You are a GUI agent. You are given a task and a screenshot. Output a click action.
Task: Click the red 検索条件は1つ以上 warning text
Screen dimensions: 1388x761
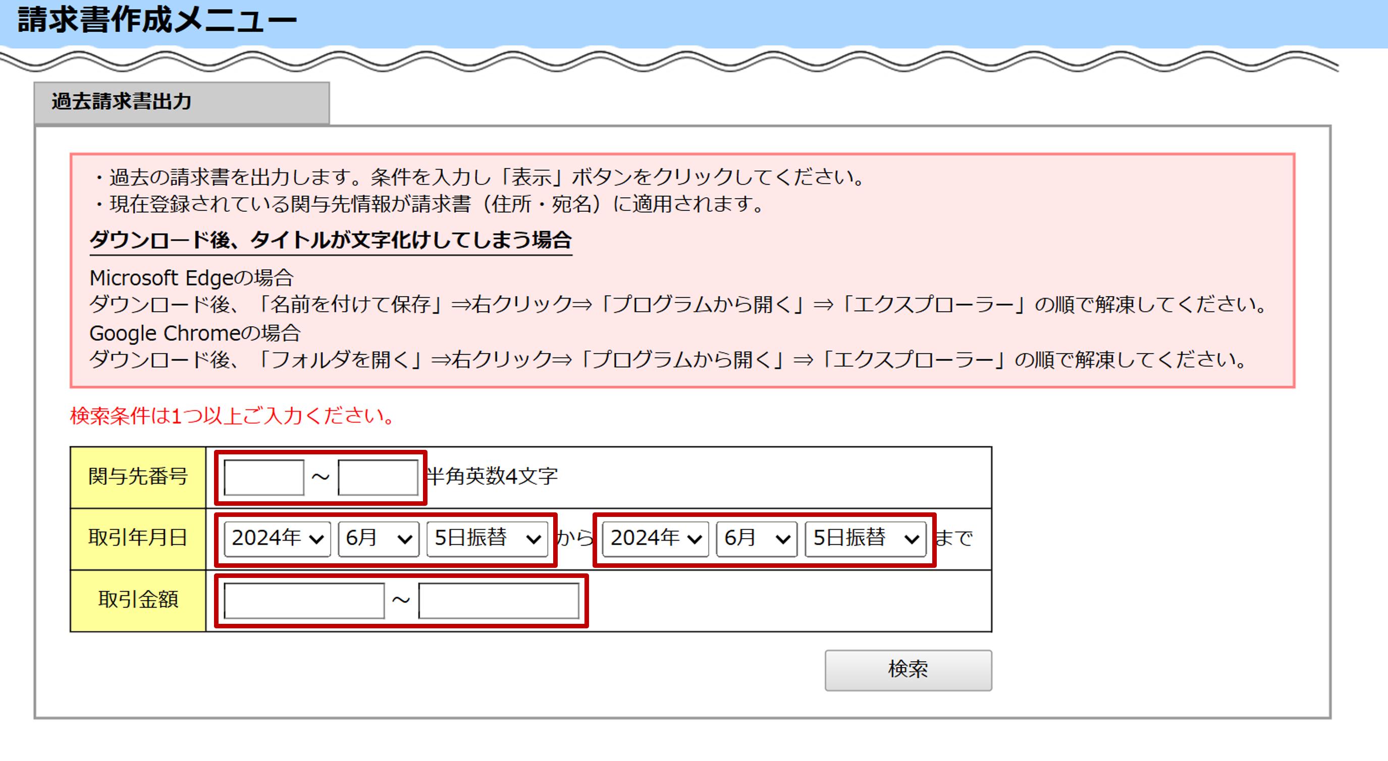(x=233, y=416)
